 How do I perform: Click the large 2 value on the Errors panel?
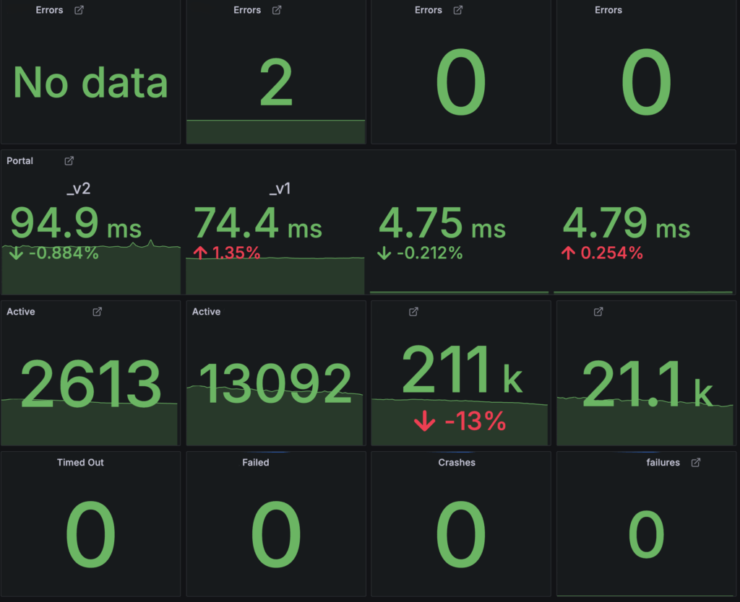pyautogui.click(x=275, y=79)
